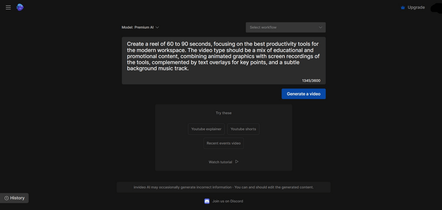The image size is (442, 210).
Task: Click the Discord icon near the page bottom
Action: click(207, 201)
